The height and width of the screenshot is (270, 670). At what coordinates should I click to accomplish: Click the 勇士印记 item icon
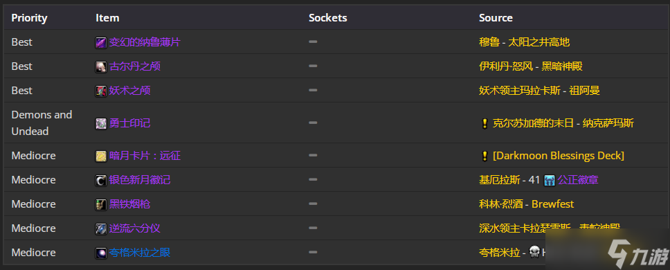click(x=101, y=123)
